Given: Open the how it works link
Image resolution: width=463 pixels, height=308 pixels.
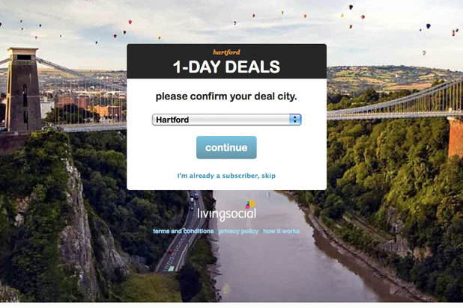Looking at the screenshot, I should click(282, 231).
